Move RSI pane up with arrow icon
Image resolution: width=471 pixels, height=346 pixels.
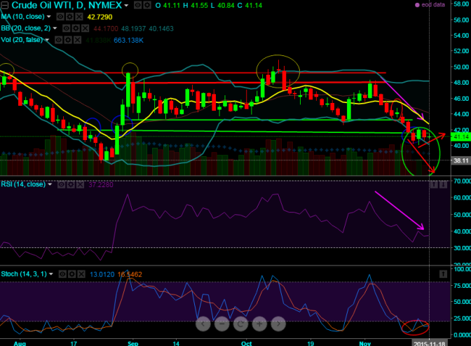[x=434, y=184]
